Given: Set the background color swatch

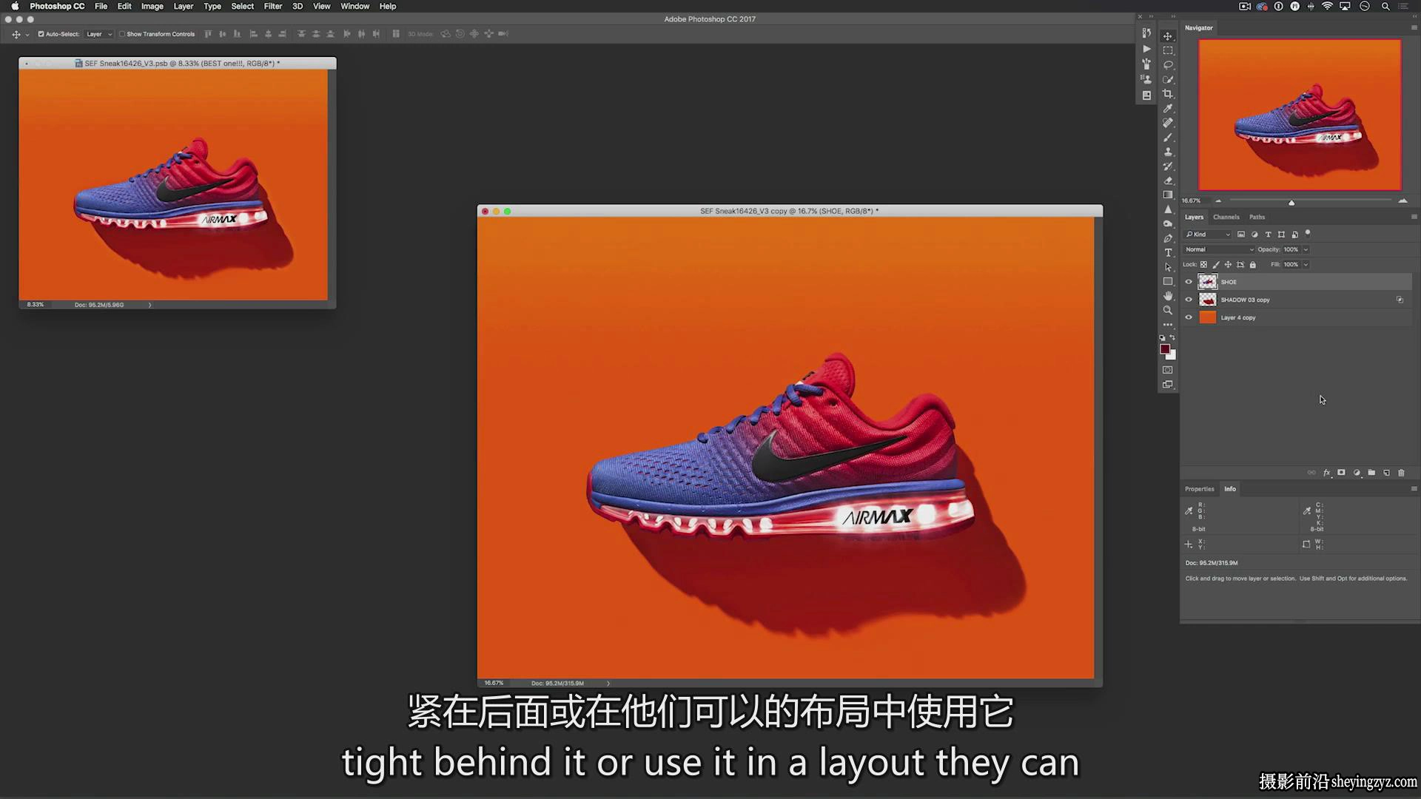Looking at the screenshot, I should tap(1172, 356).
